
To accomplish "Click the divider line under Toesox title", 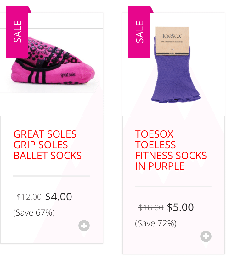I will coord(173,187).
